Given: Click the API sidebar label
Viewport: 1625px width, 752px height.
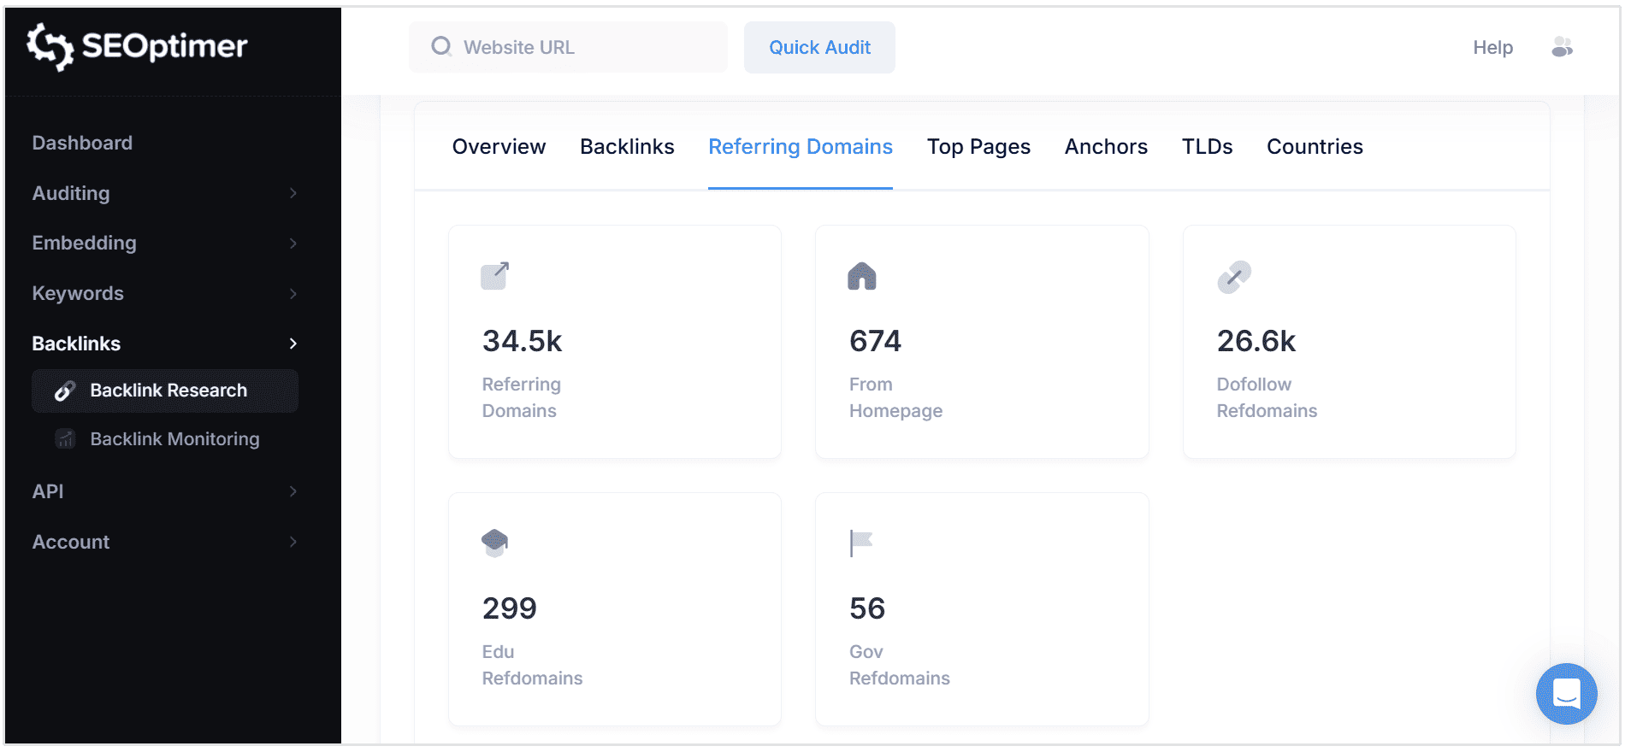Looking at the screenshot, I should coord(48,491).
